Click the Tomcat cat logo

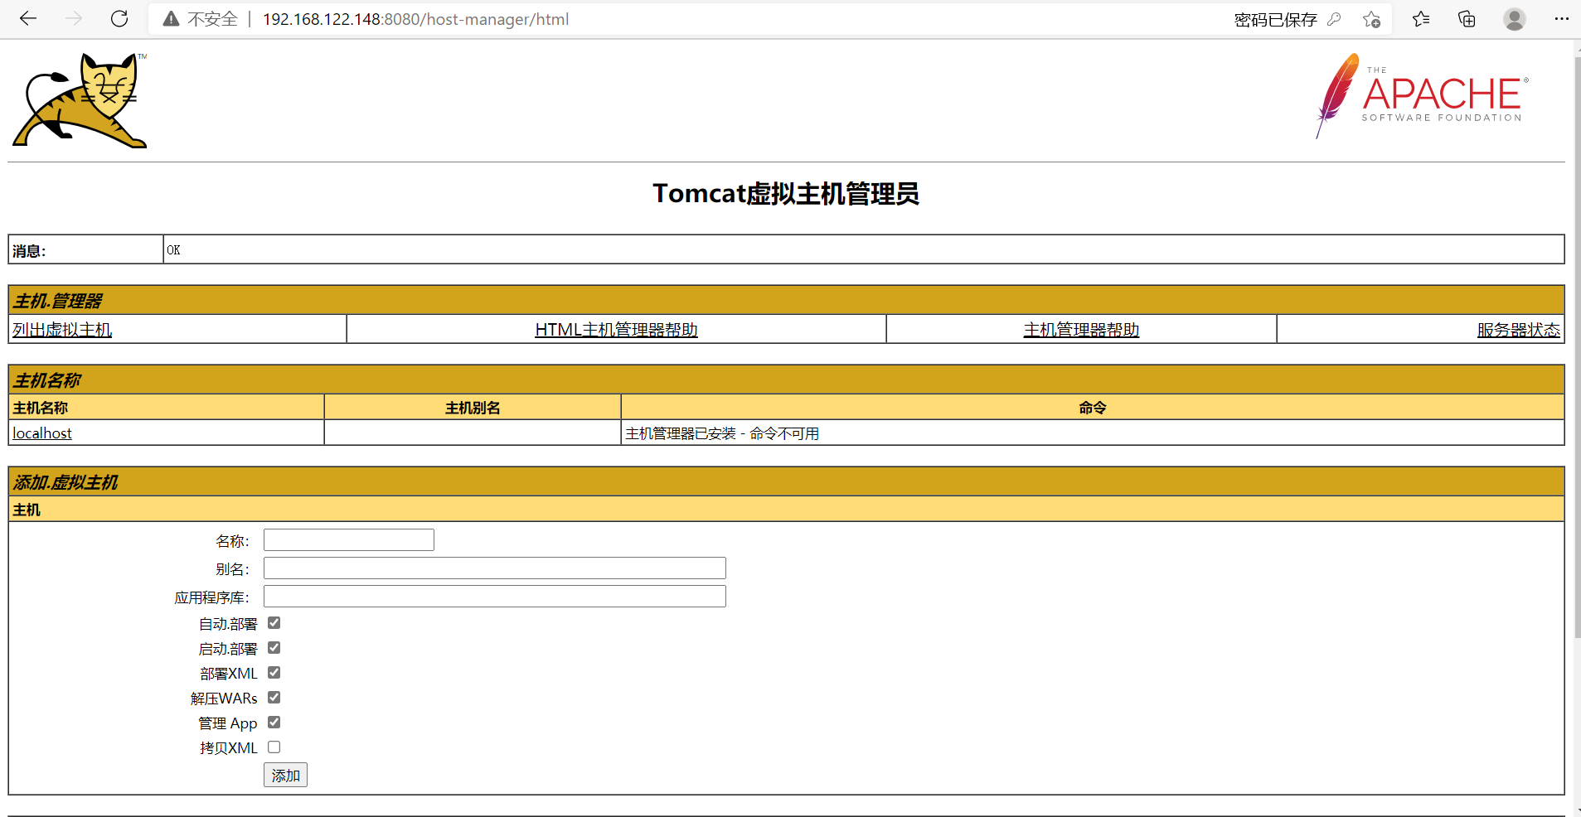tap(80, 100)
